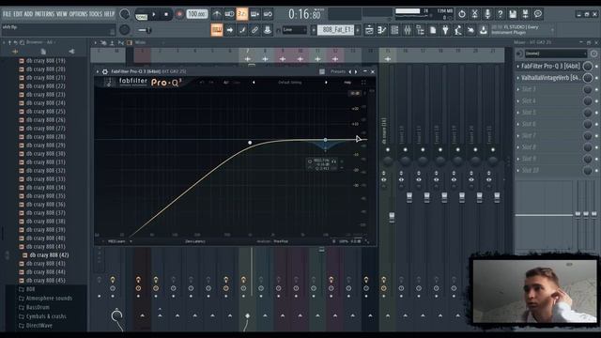601x338 pixels.
Task: Click the download content library icon
Action: (484, 30)
